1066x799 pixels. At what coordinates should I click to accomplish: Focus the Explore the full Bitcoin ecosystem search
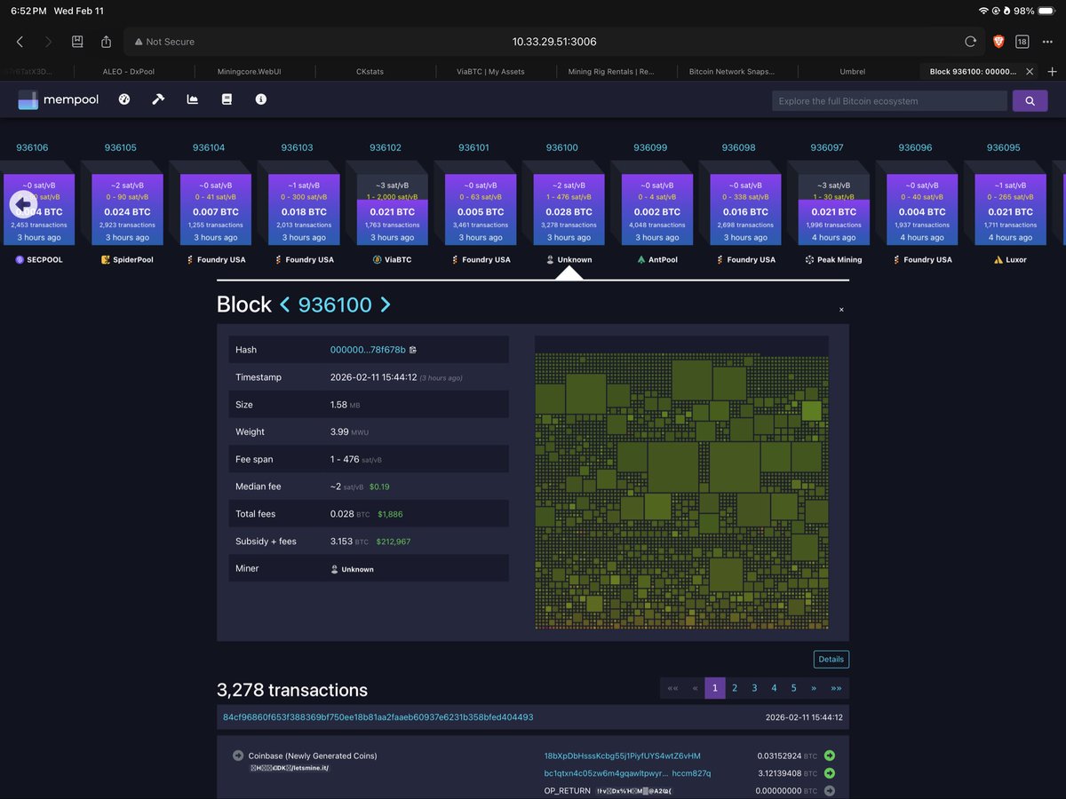pos(889,100)
